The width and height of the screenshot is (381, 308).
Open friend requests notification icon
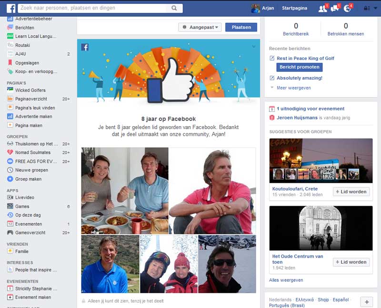point(323,9)
